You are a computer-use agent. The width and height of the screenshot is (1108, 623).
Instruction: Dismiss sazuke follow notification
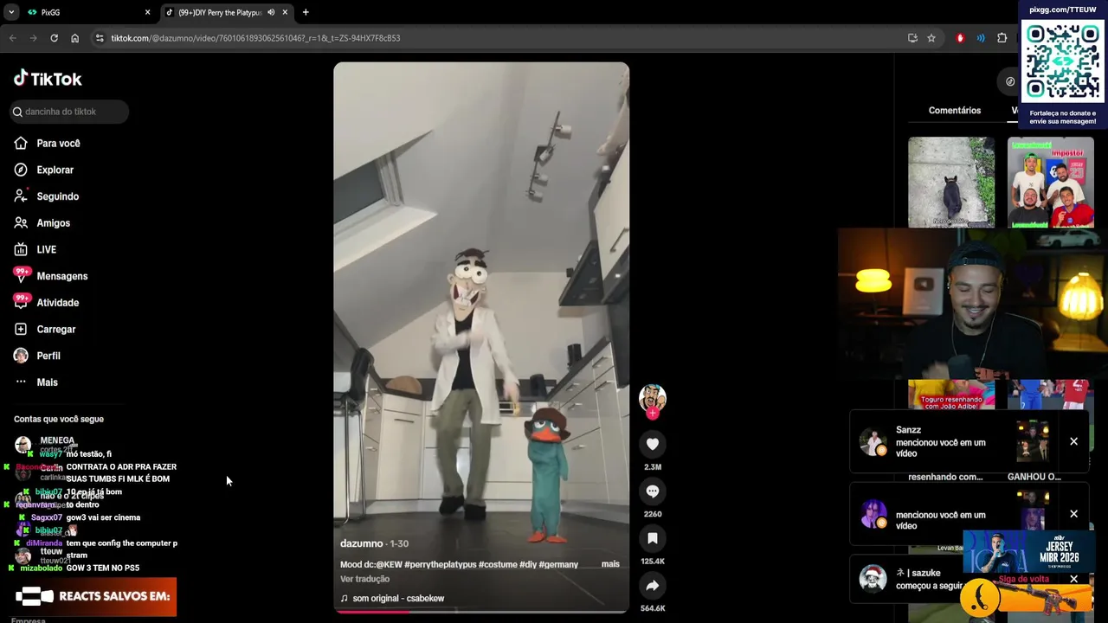pyautogui.click(x=1073, y=579)
